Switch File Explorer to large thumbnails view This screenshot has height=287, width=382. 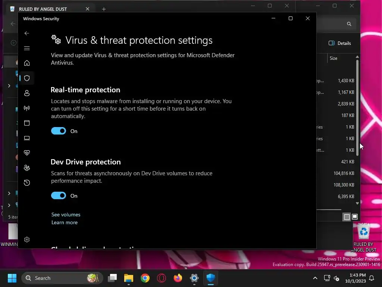[x=355, y=217]
